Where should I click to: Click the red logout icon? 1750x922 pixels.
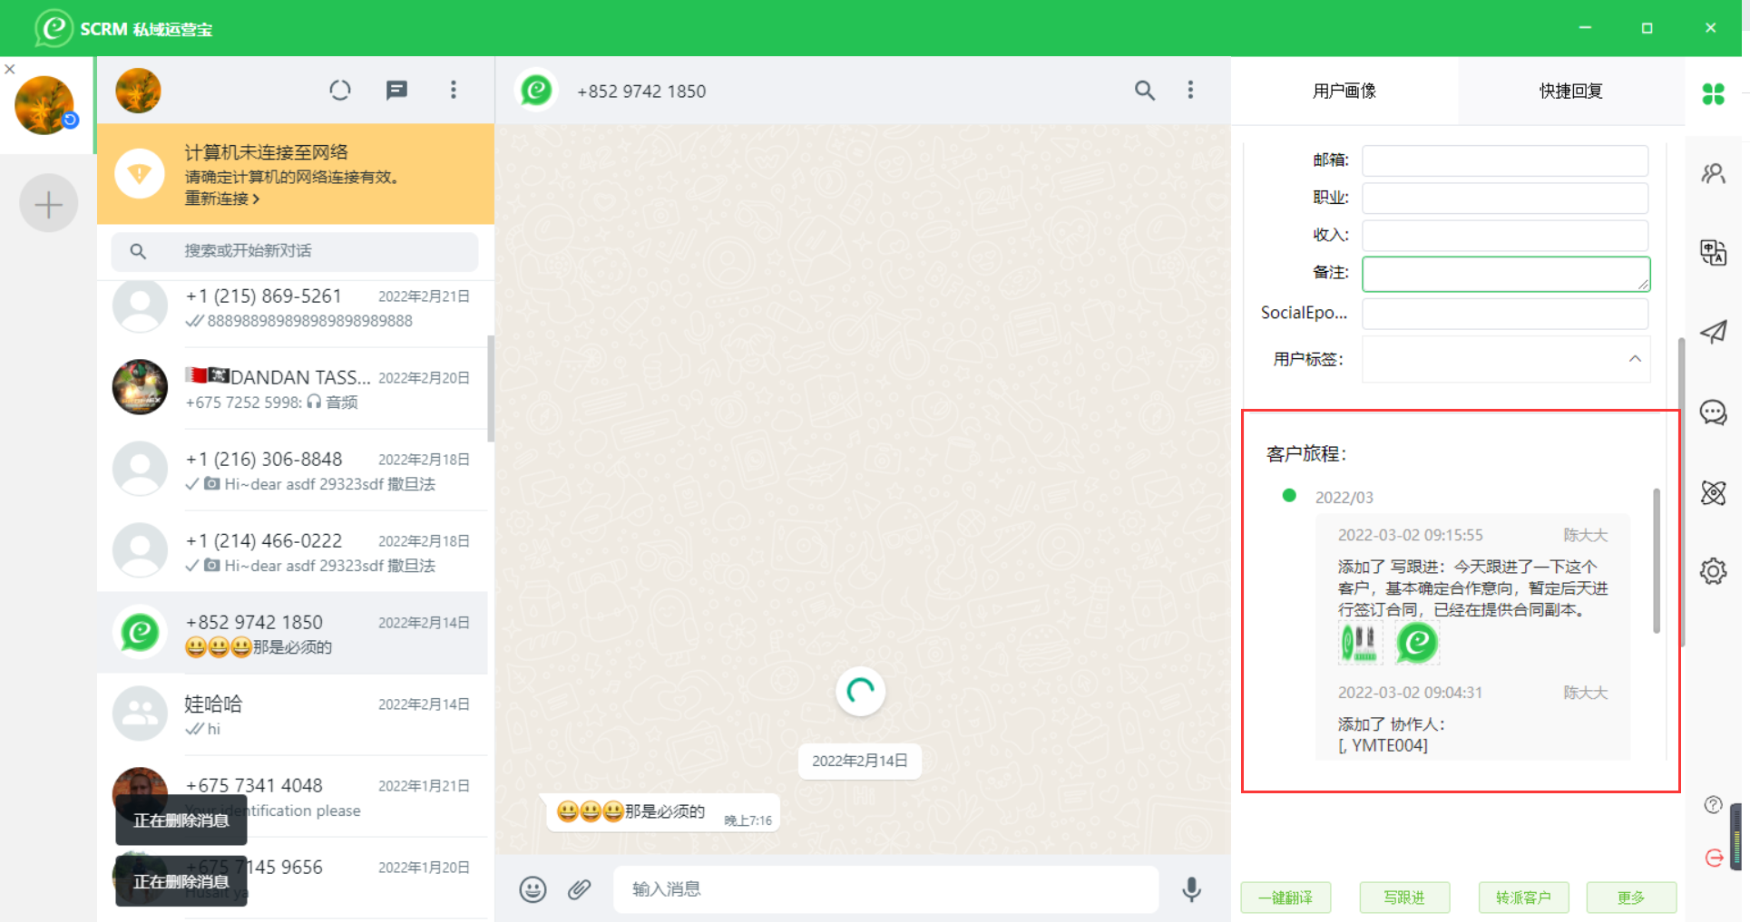[x=1714, y=858]
